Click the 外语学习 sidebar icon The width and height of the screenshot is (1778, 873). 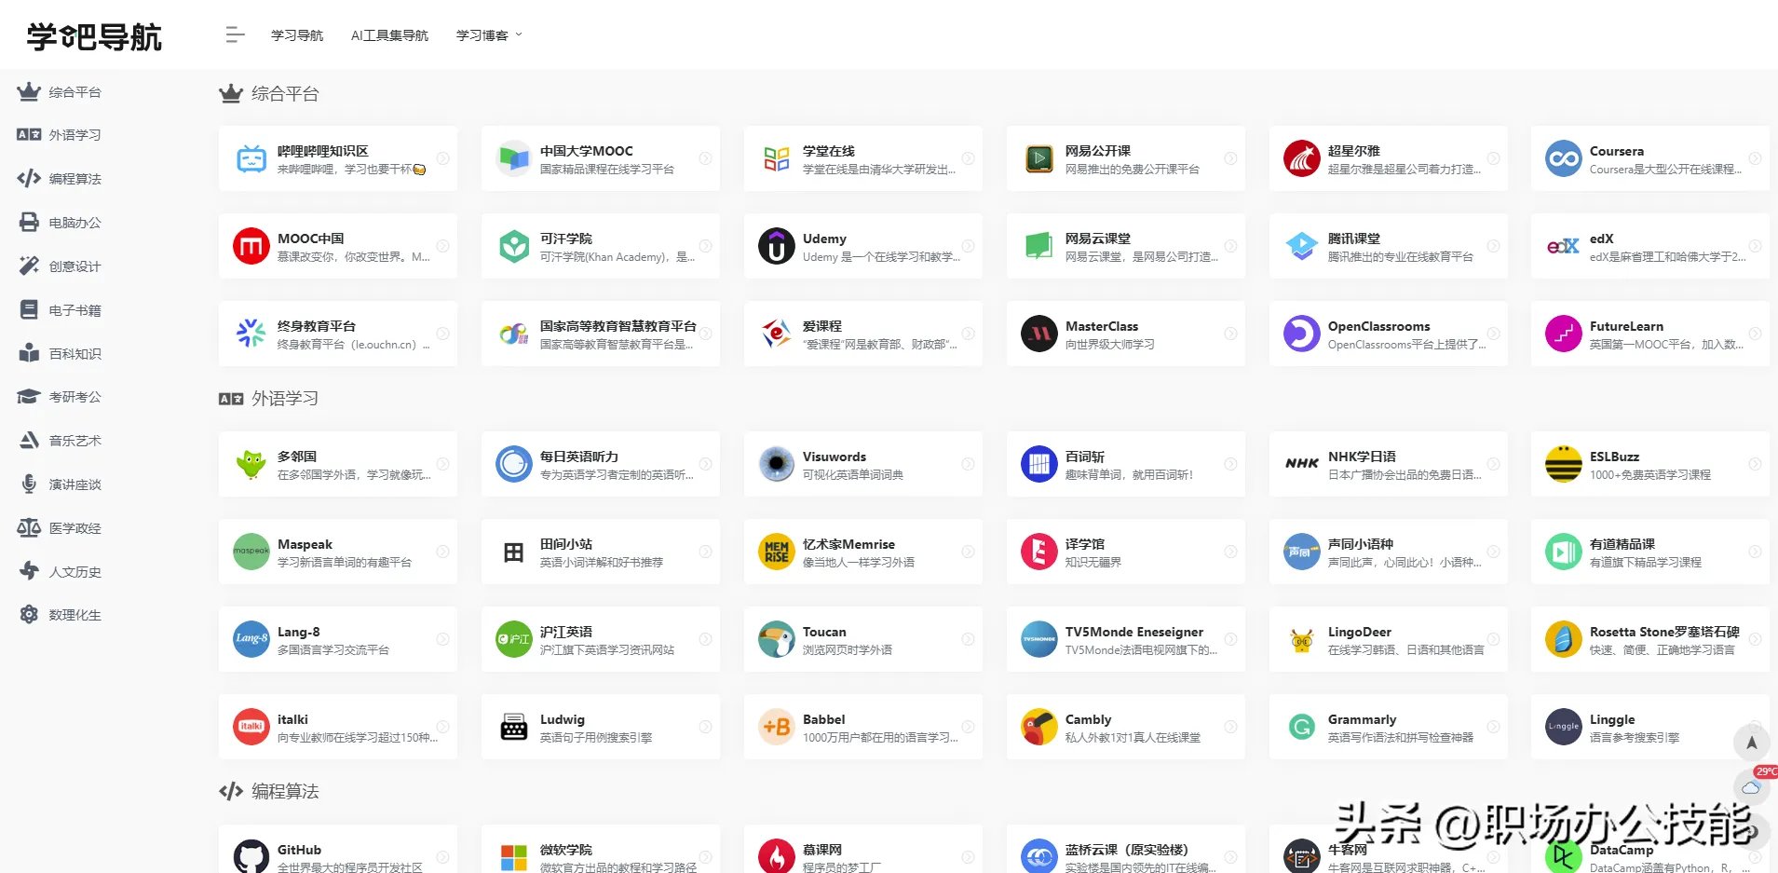pyautogui.click(x=28, y=135)
